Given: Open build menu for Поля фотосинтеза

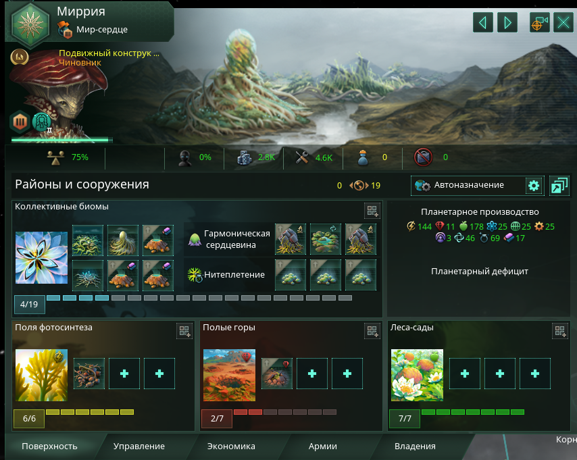Looking at the screenshot, I should 184,331.
